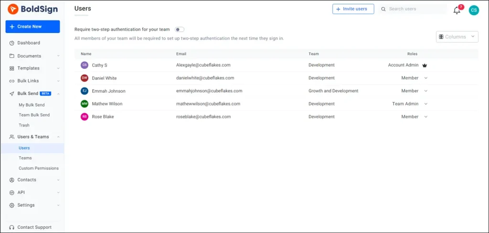
Task: Click the BETA badge beside Bulk Send
Action: pos(45,94)
